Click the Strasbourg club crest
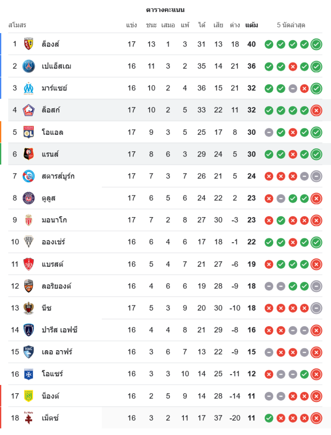This screenshot has height=435, width=331. click(29, 176)
